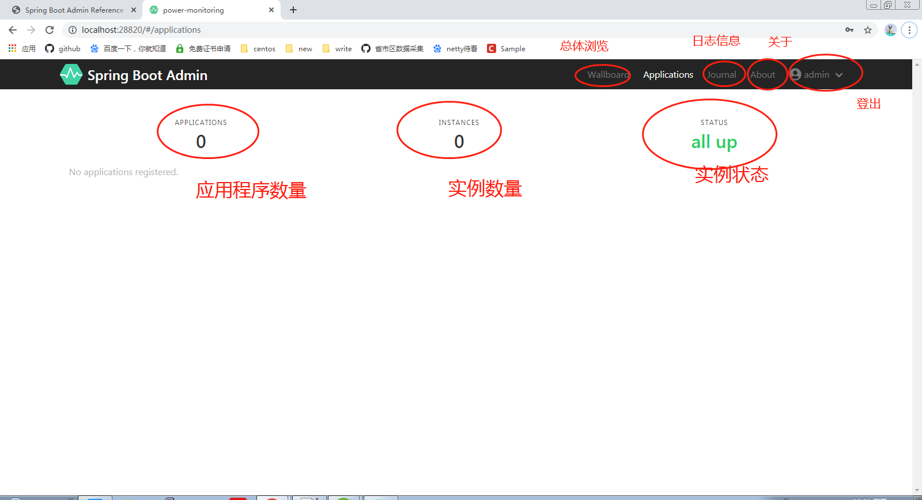Open Chrome profile avatar
This screenshot has height=500, width=922.
tap(891, 30)
